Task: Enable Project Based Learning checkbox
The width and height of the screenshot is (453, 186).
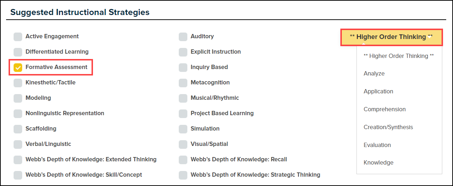Action: (x=183, y=113)
